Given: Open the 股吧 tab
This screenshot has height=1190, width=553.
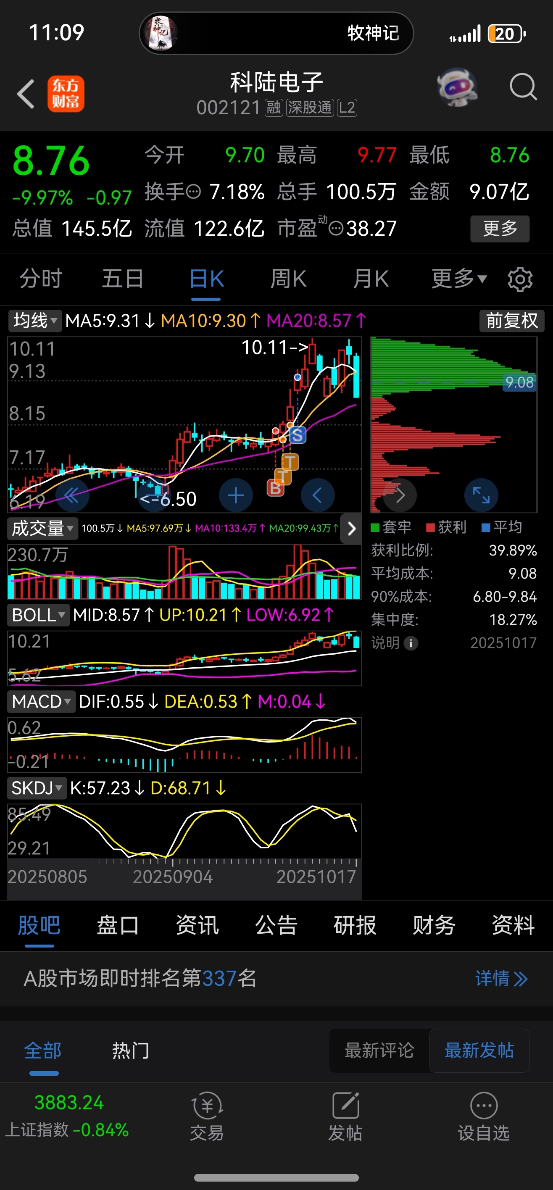Looking at the screenshot, I should point(39,925).
